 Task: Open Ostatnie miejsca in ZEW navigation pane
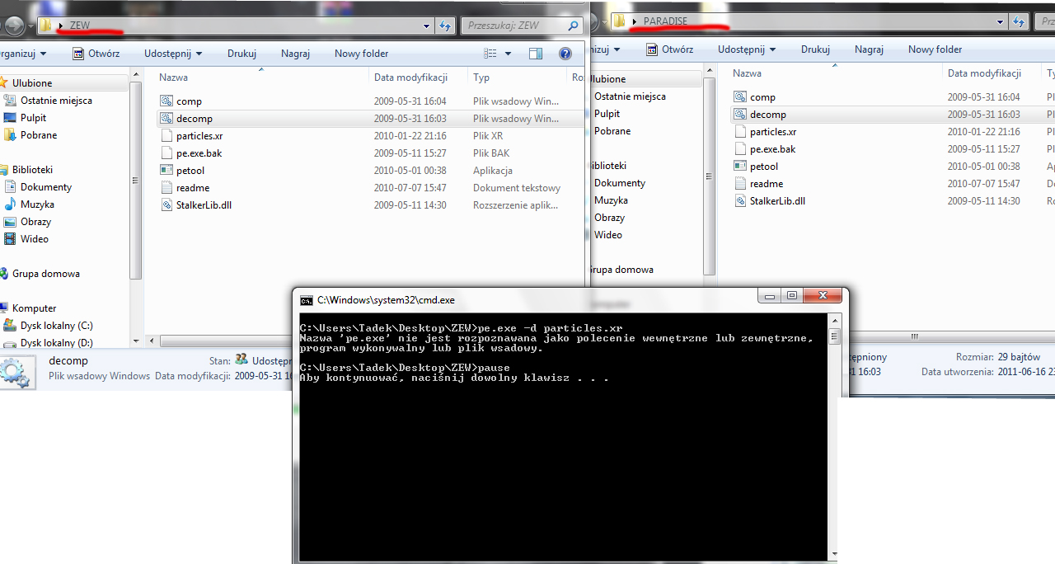pyautogui.click(x=48, y=101)
